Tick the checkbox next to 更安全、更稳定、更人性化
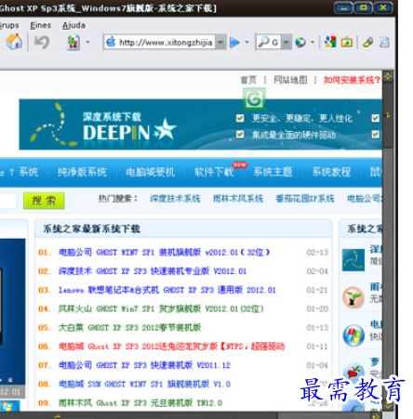Viewport: 413px width, 419px height. click(240, 118)
